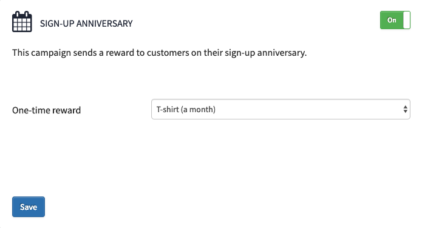Turn off the Sign-Up Anniversary campaign toggle
Viewport: 422px width, 228px height.
pyautogui.click(x=395, y=20)
